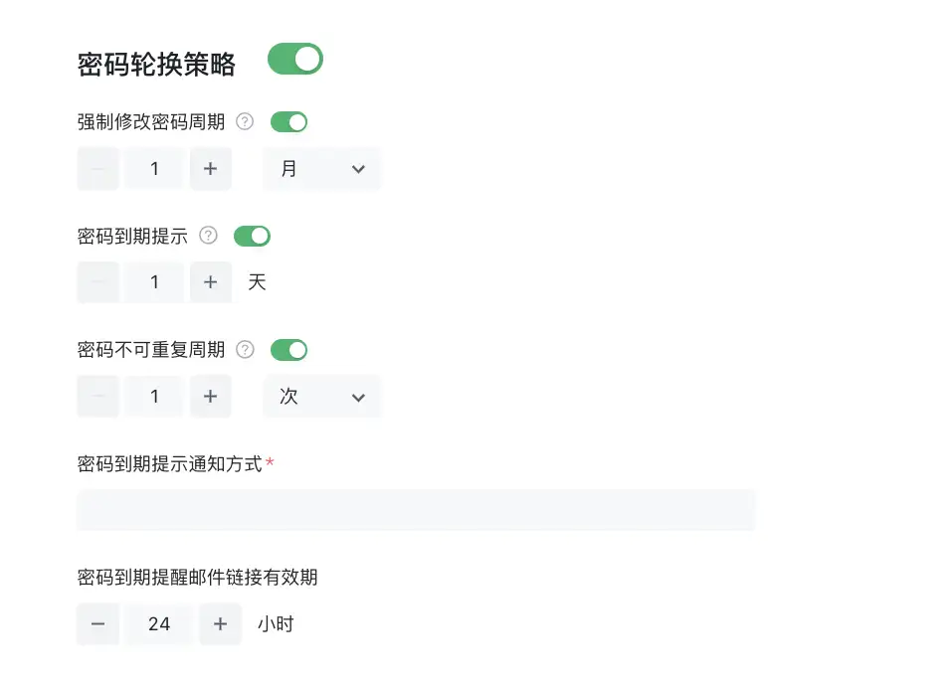
Task: Turn off the 密码到期提示 switch
Action: [x=252, y=236]
